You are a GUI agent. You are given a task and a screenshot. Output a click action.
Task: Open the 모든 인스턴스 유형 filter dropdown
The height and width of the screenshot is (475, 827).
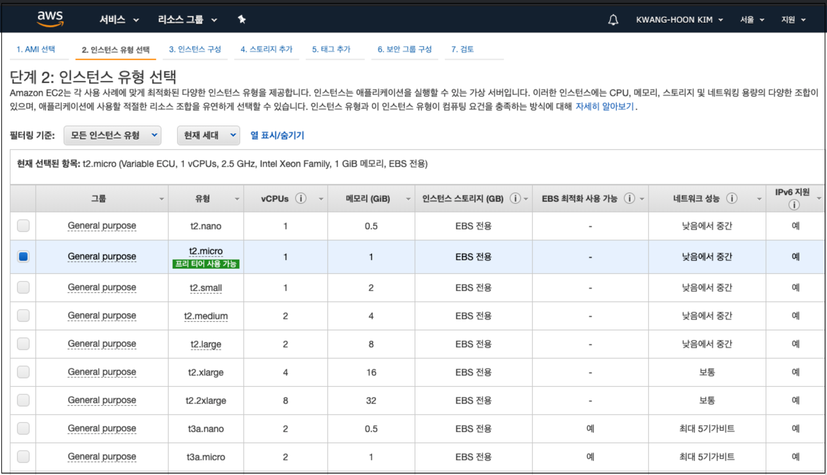click(112, 135)
